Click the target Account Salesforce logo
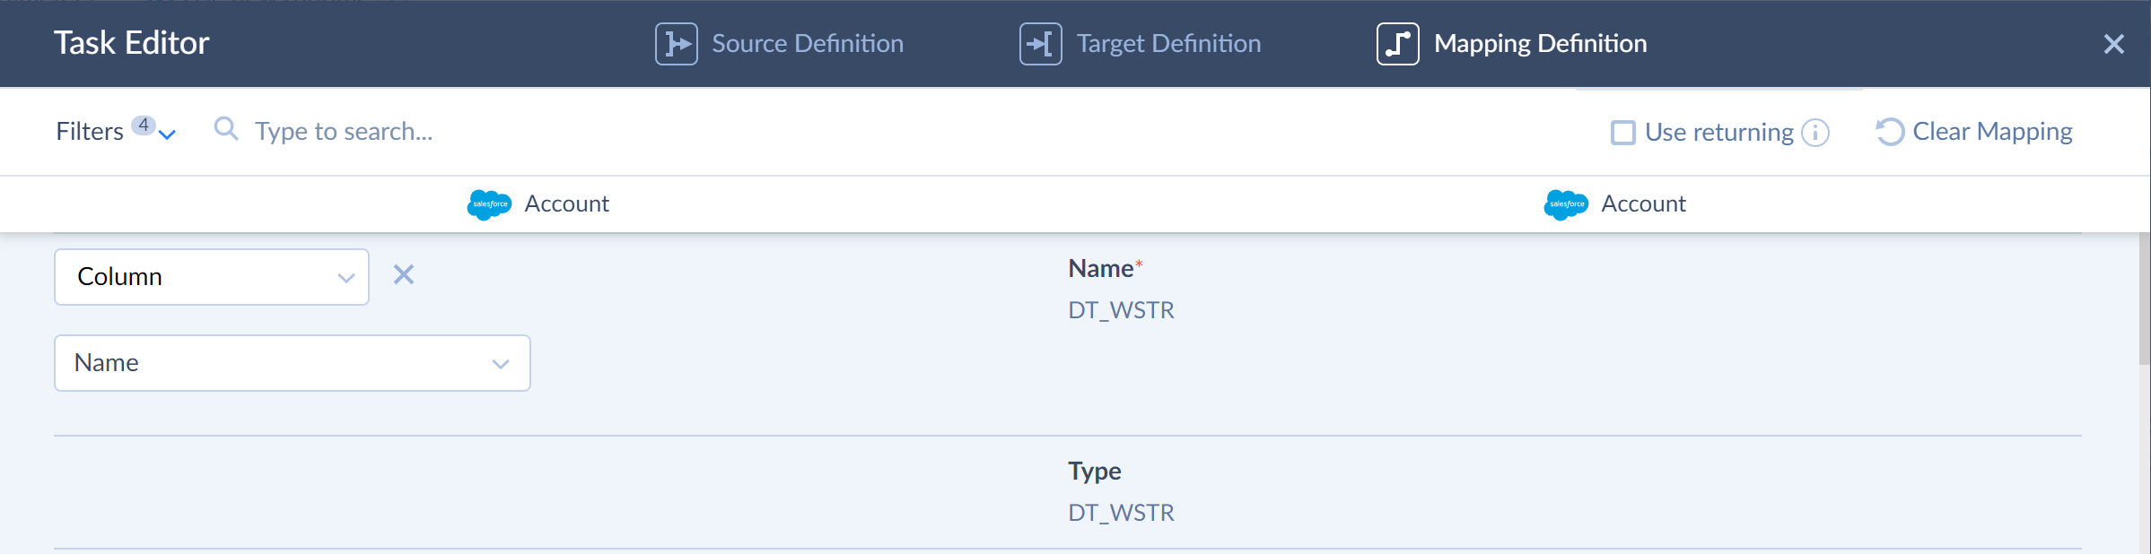Image resolution: width=2151 pixels, height=554 pixels. tap(1566, 204)
